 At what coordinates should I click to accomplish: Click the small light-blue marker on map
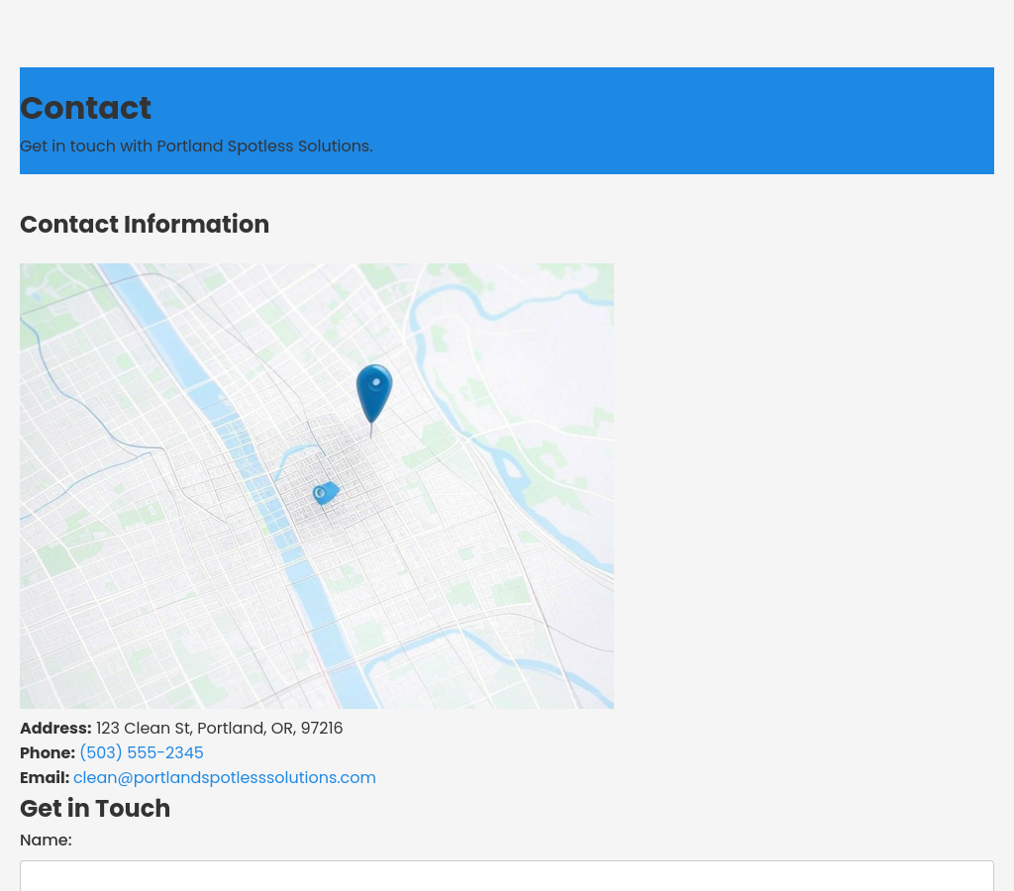[x=325, y=492]
